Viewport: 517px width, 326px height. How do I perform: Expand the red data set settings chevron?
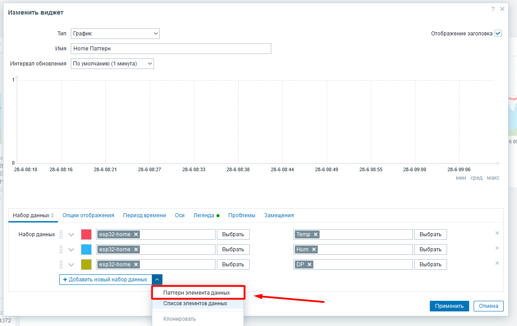71,235
